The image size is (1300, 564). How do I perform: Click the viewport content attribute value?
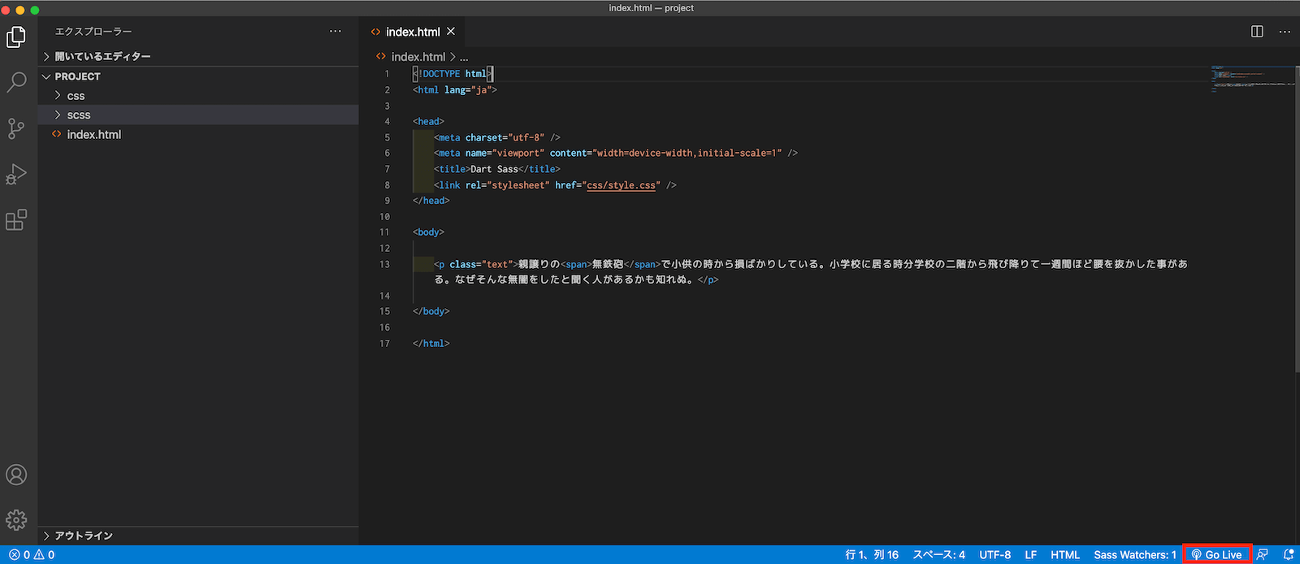point(687,154)
